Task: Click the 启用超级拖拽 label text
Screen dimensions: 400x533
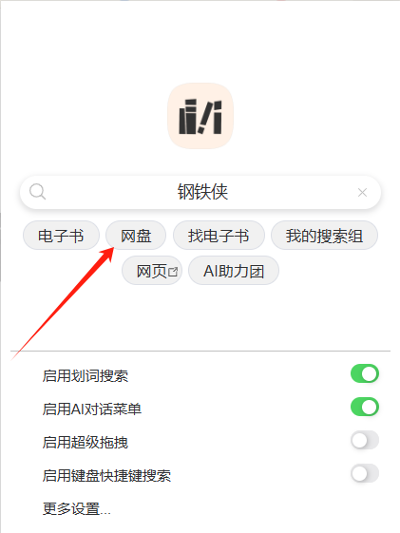Action: click(86, 442)
